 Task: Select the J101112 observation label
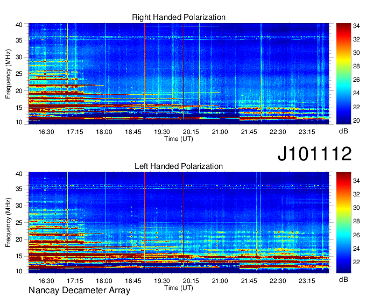tap(314, 153)
